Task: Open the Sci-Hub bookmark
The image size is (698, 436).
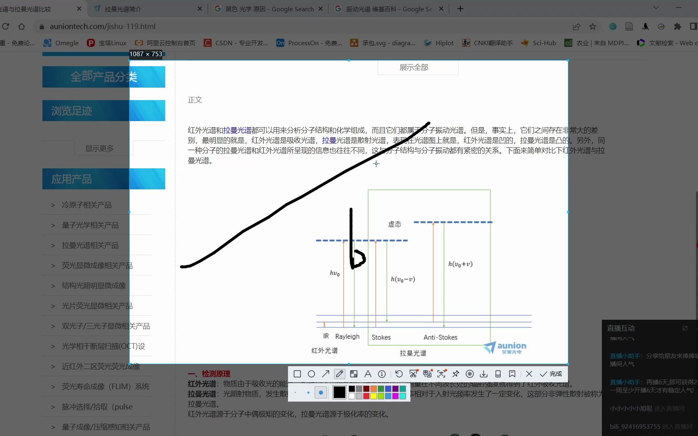Action: click(538, 43)
